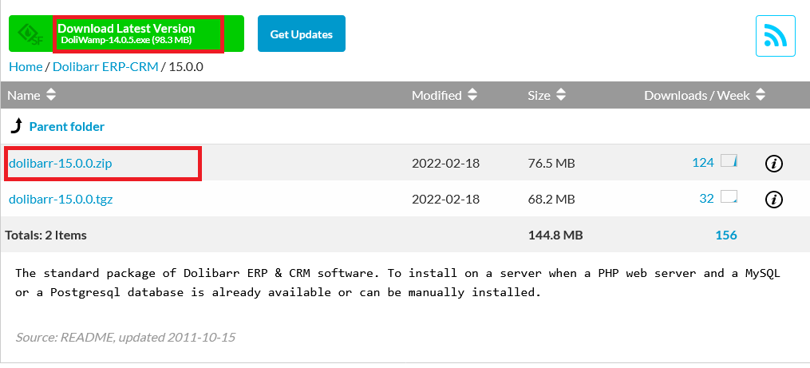Download Latest Version DoliWamp-14.0.5.exe
This screenshot has height=368, width=810.
[126, 34]
